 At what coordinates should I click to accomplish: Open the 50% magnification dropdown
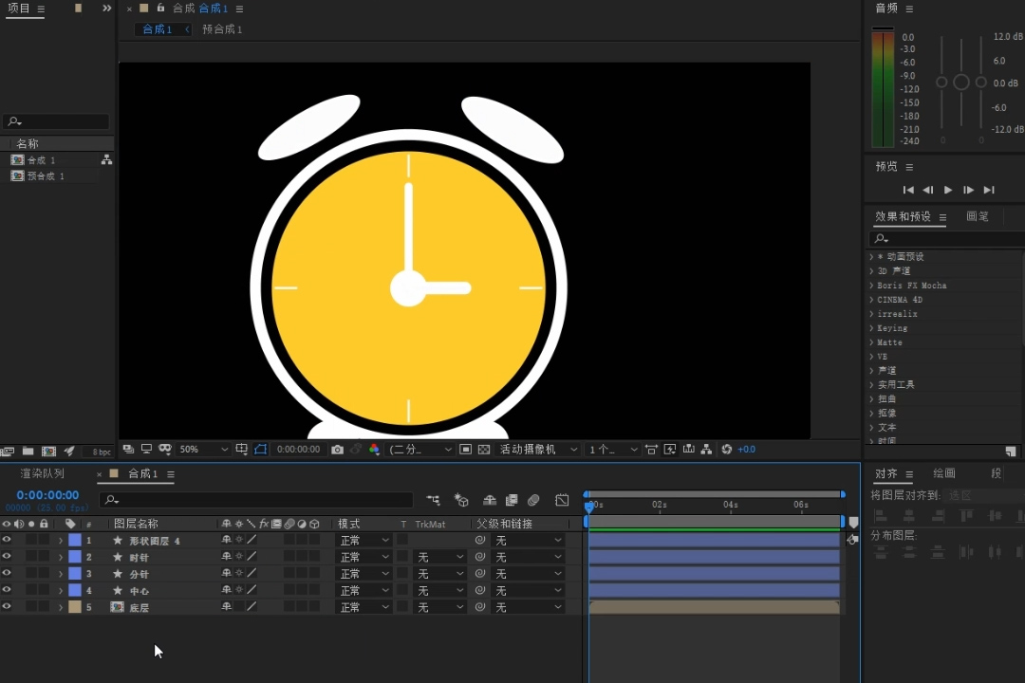pyautogui.click(x=203, y=450)
